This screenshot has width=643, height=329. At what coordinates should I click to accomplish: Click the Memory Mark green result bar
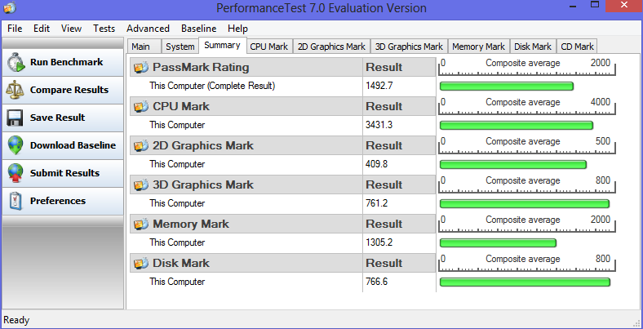coord(498,242)
